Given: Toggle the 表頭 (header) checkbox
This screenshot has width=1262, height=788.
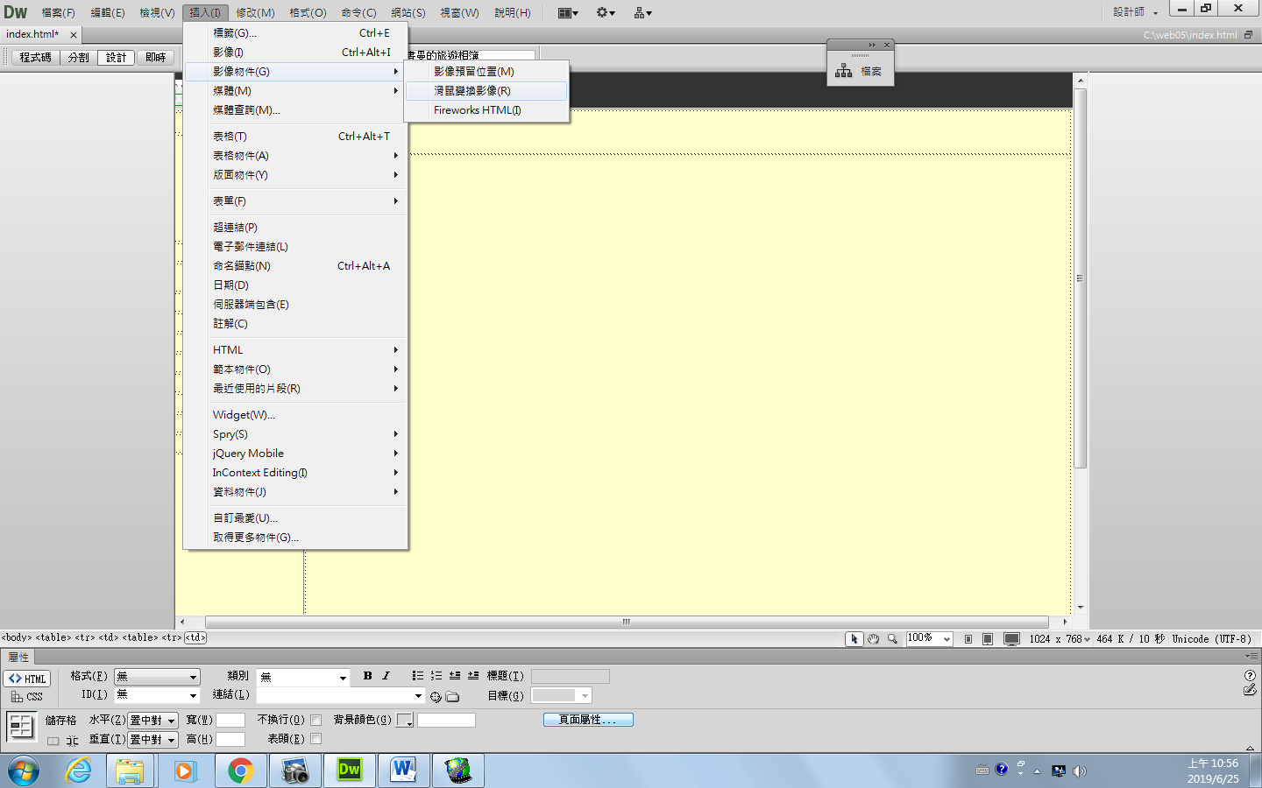Looking at the screenshot, I should tap(316, 739).
